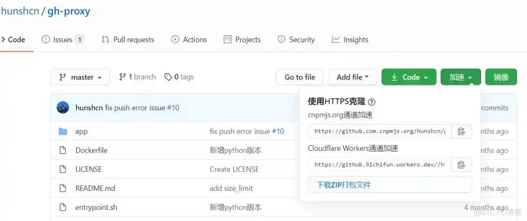View the 0 tags link
Screen dimensions: 527x221
[x=179, y=77]
